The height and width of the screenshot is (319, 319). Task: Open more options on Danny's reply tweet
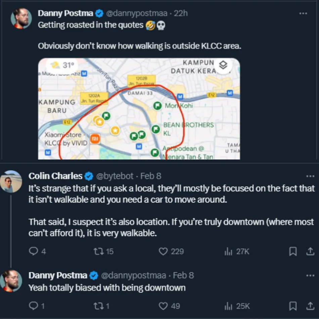pyautogui.click(x=310, y=275)
